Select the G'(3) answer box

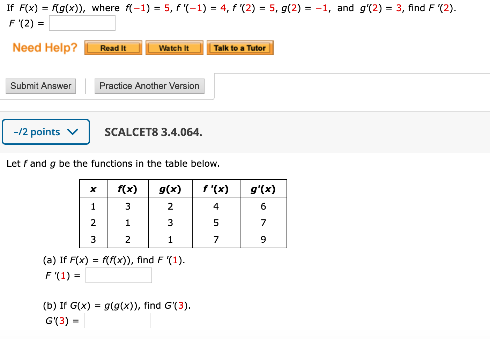point(117,320)
